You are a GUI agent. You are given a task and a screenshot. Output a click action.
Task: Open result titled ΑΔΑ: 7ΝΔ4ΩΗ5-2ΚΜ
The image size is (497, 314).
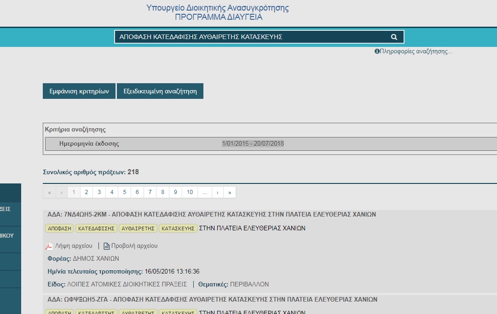(212, 214)
